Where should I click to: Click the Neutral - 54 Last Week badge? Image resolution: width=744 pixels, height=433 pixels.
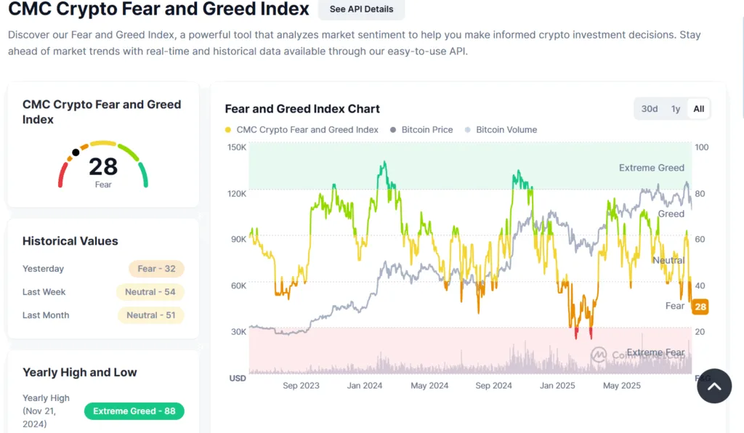pyautogui.click(x=150, y=291)
